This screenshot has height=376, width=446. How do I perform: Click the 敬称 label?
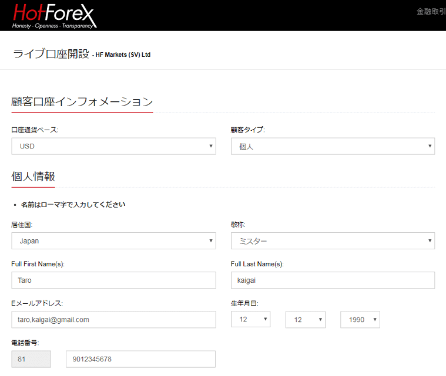(x=238, y=225)
